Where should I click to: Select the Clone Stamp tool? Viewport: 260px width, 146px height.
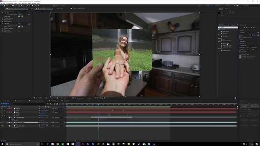click(30, 6)
